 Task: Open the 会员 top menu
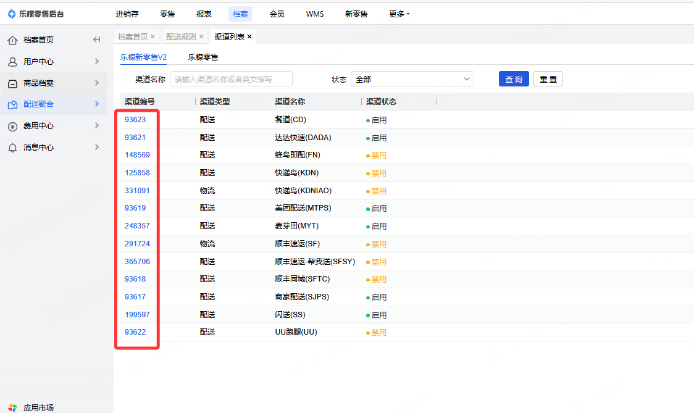(x=277, y=14)
